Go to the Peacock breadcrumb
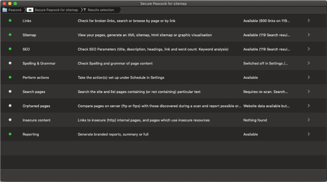327x182 pixels. coord(15,10)
